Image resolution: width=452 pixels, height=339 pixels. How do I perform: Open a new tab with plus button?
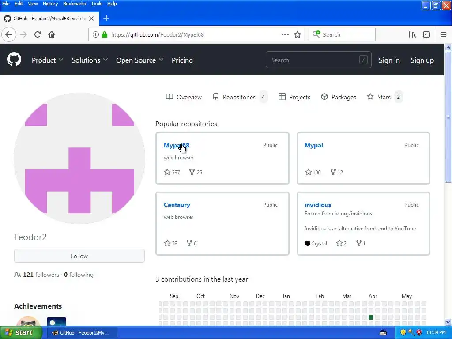pos(106,18)
